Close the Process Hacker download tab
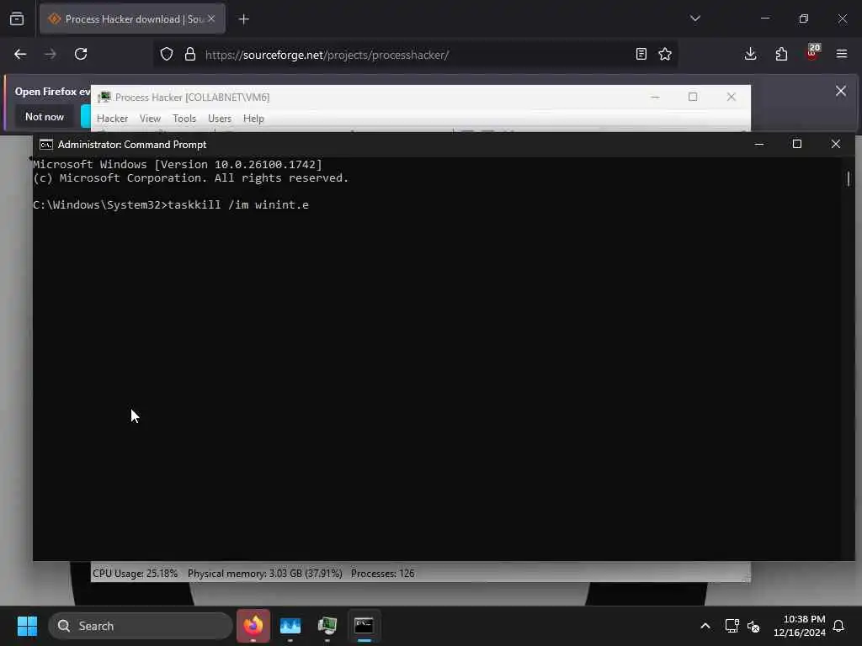Screen dimensions: 862x646 (x=211, y=19)
